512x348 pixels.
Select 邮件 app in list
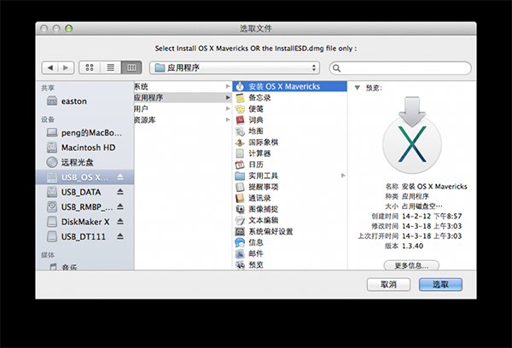pos(289,253)
